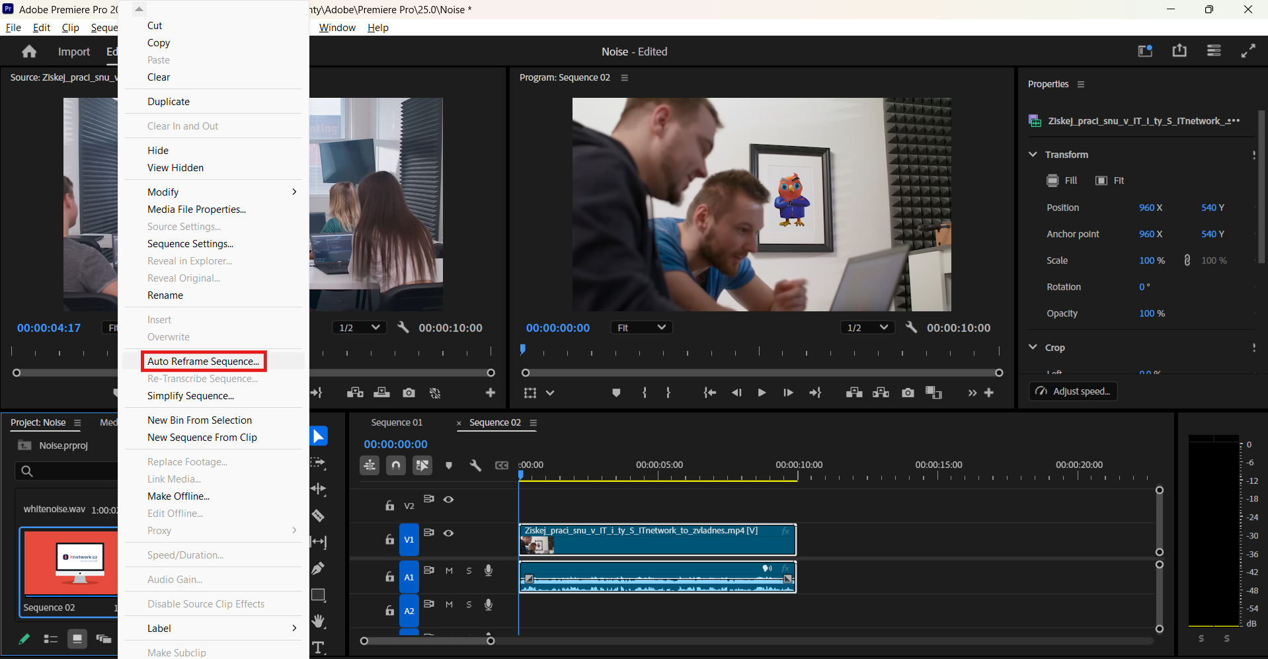Collapse the Transform section

1033,154
